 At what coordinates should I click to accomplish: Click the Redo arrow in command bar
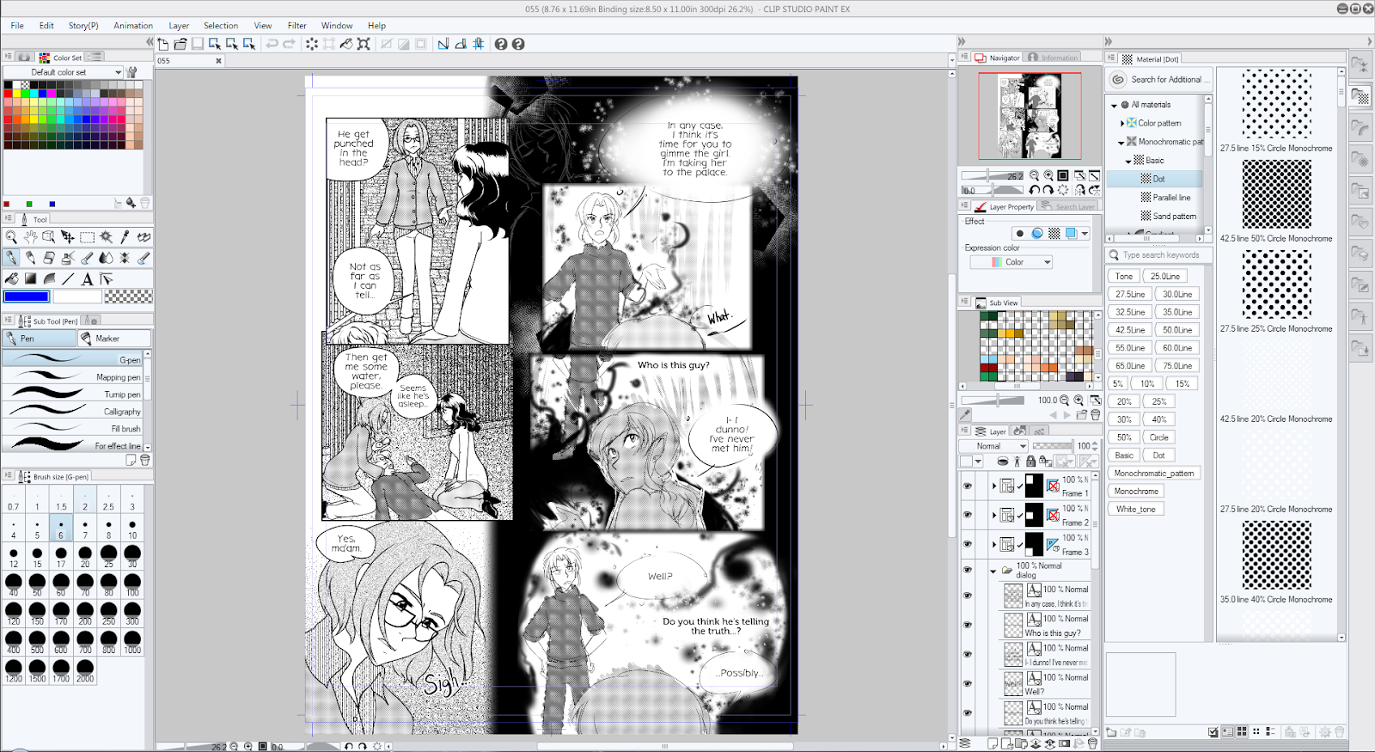tap(289, 44)
